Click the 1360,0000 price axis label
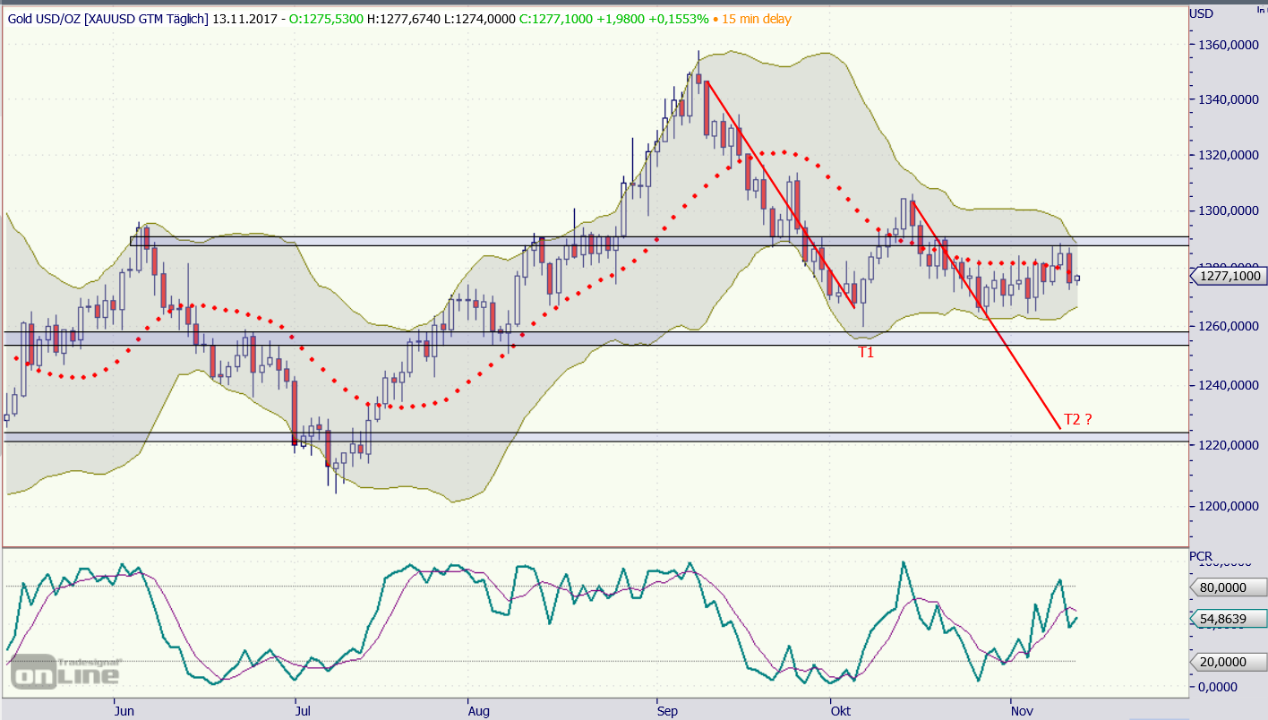Screen dimensions: 1268x720 coord(1229,45)
